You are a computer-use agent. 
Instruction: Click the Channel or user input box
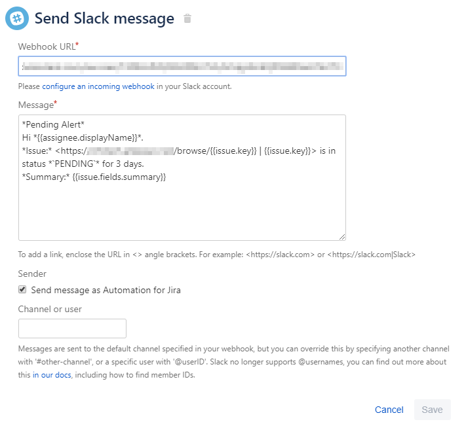pyautogui.click(x=72, y=328)
